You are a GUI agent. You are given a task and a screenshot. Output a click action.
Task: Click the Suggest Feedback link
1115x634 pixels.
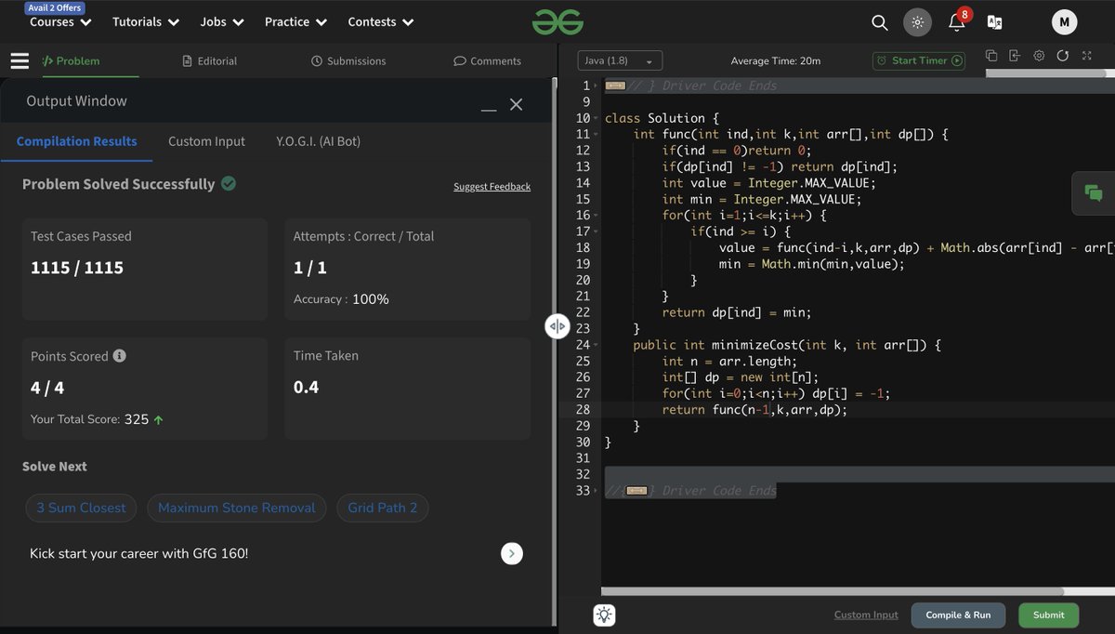tap(492, 186)
